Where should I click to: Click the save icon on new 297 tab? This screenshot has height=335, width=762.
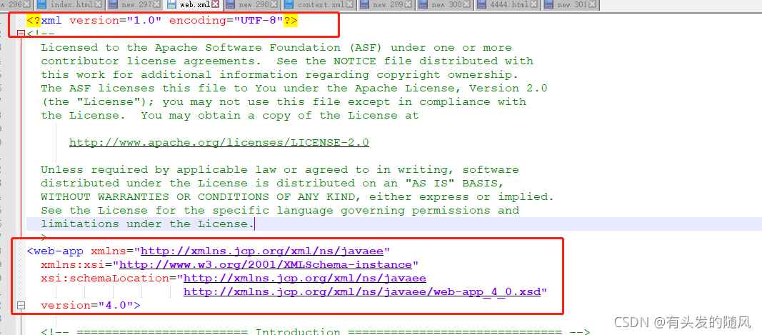[x=114, y=5]
